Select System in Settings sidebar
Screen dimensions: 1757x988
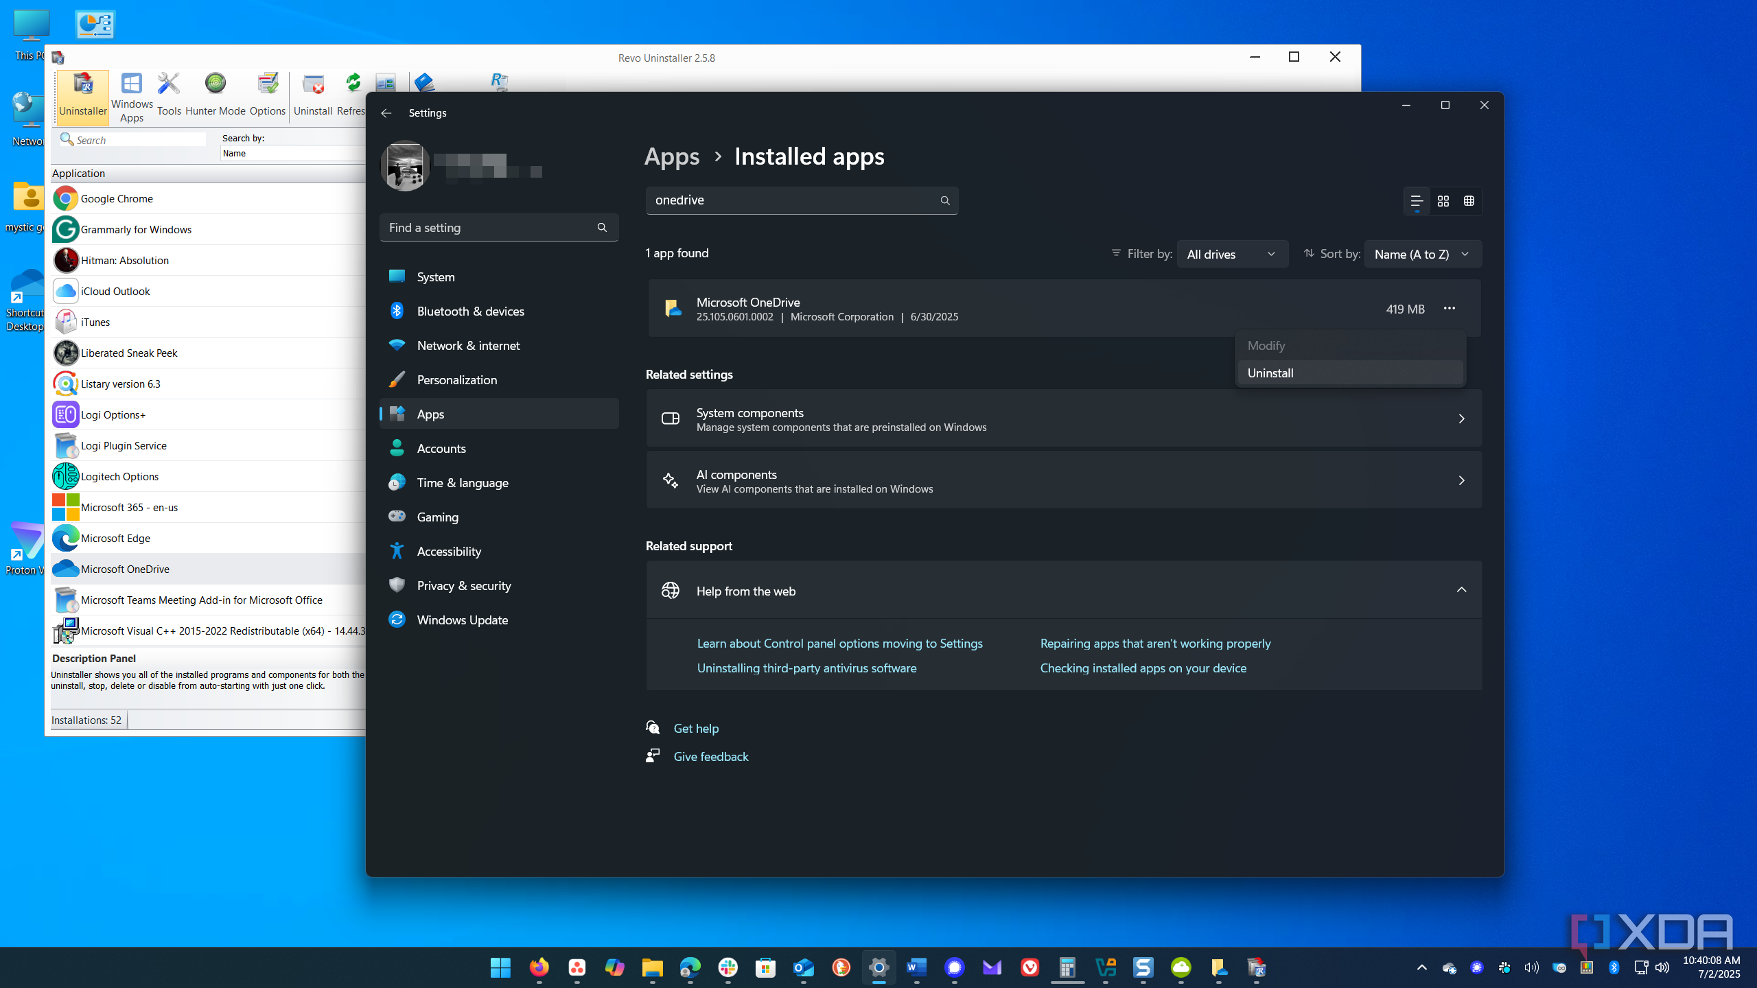click(499, 277)
